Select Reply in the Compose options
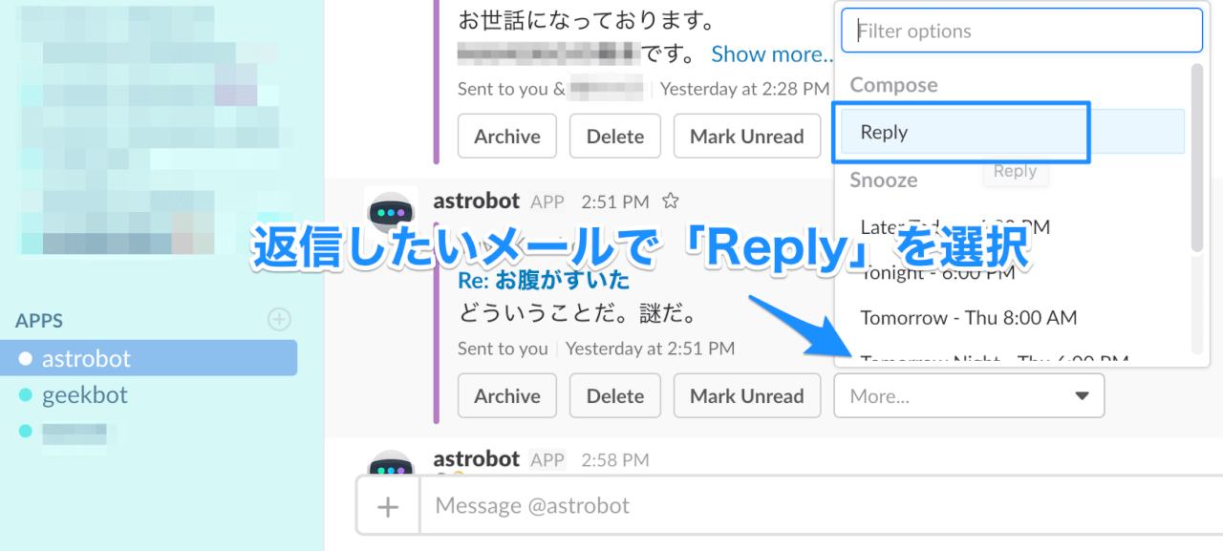Viewport: 1223px width, 551px height. pyautogui.click(x=1013, y=132)
